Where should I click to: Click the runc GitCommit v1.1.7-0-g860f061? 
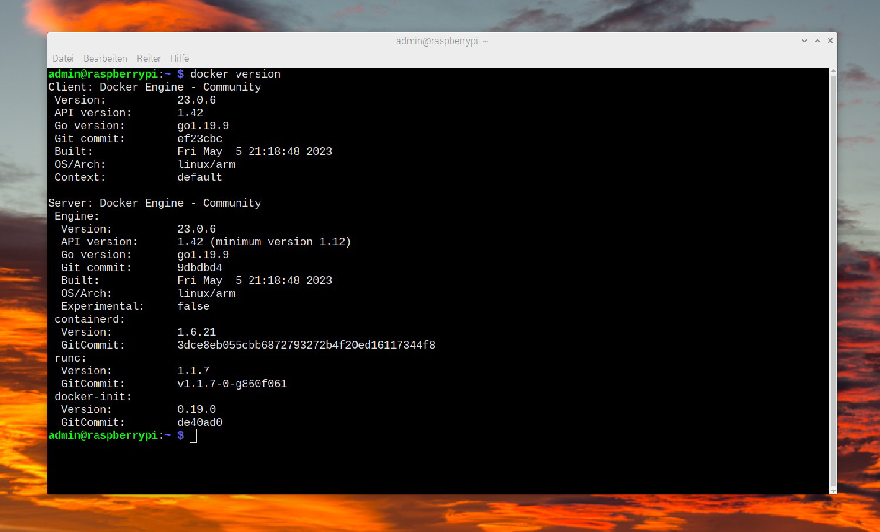(x=232, y=384)
